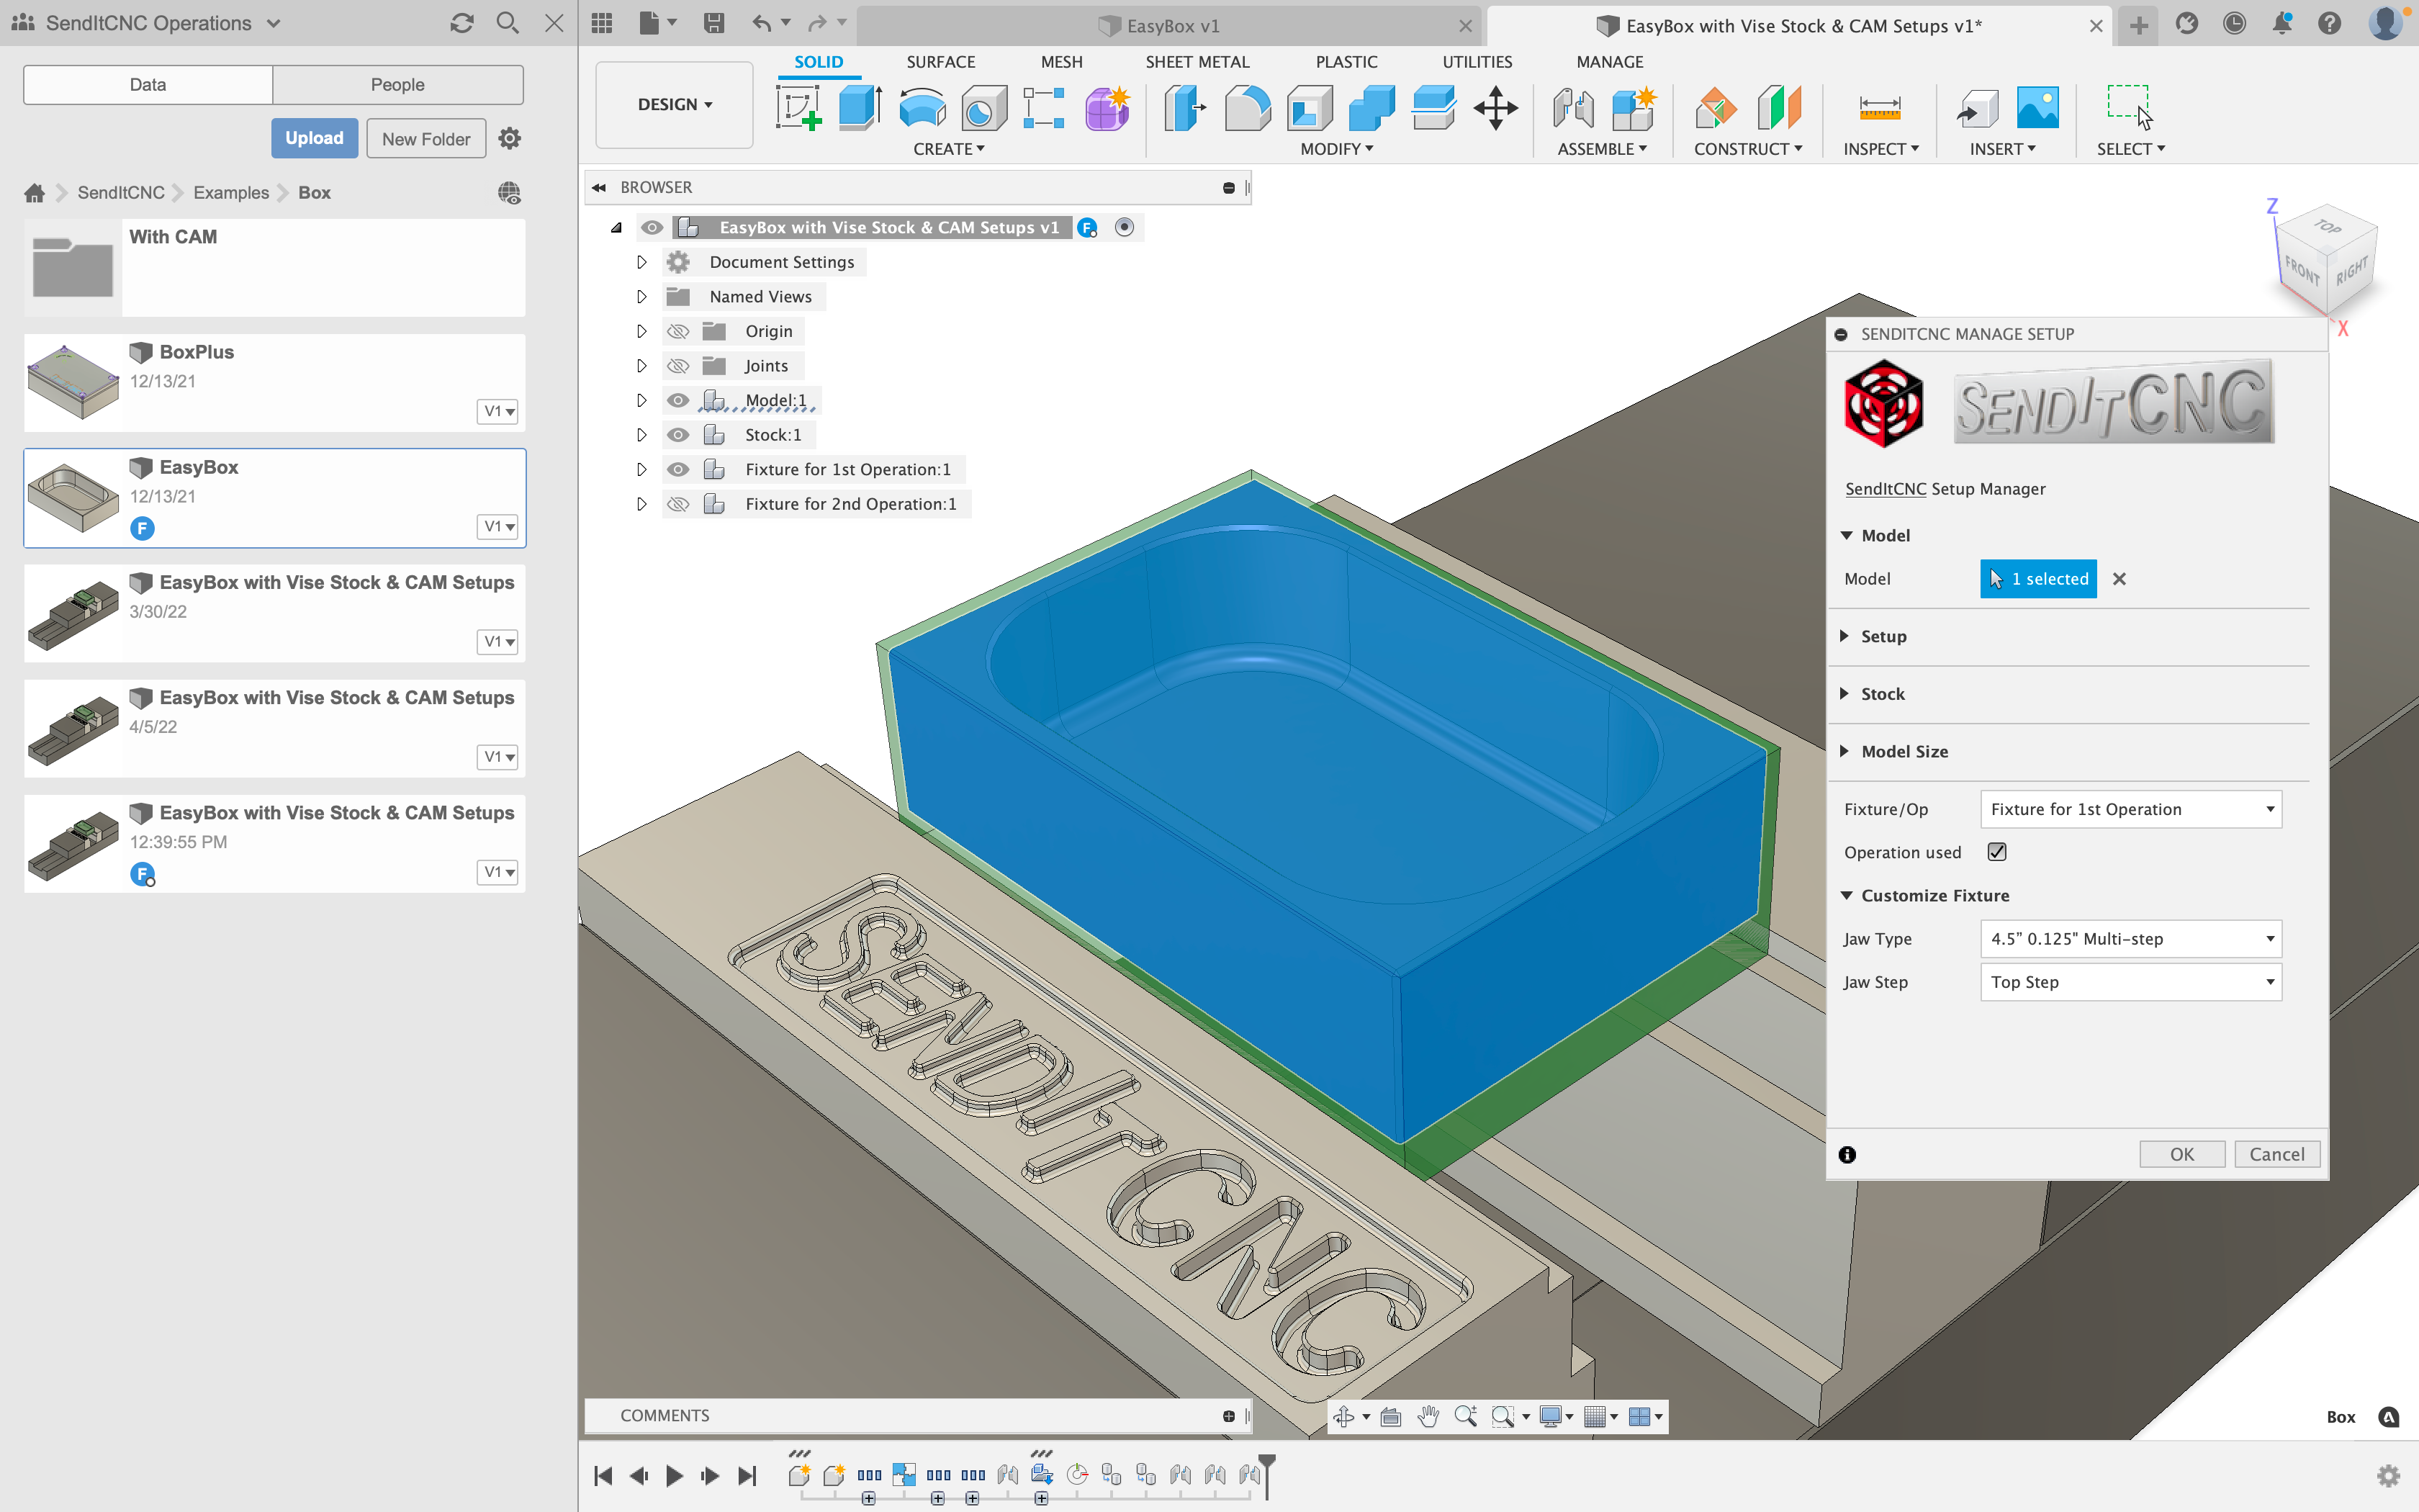
Task: Open the data panel settings gear
Action: (x=510, y=138)
